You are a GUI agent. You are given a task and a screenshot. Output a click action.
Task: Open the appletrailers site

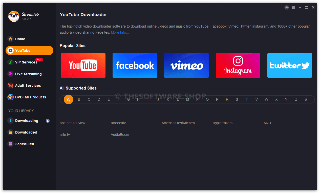(x=223, y=123)
